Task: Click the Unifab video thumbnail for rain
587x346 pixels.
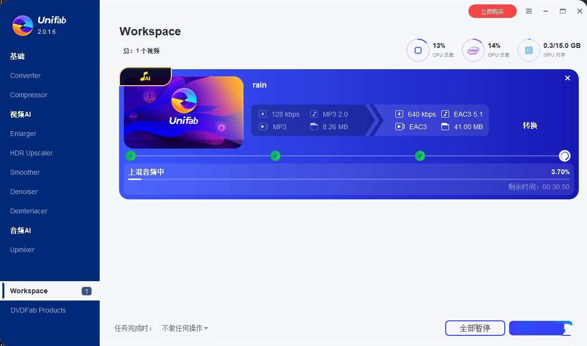Action: [183, 112]
